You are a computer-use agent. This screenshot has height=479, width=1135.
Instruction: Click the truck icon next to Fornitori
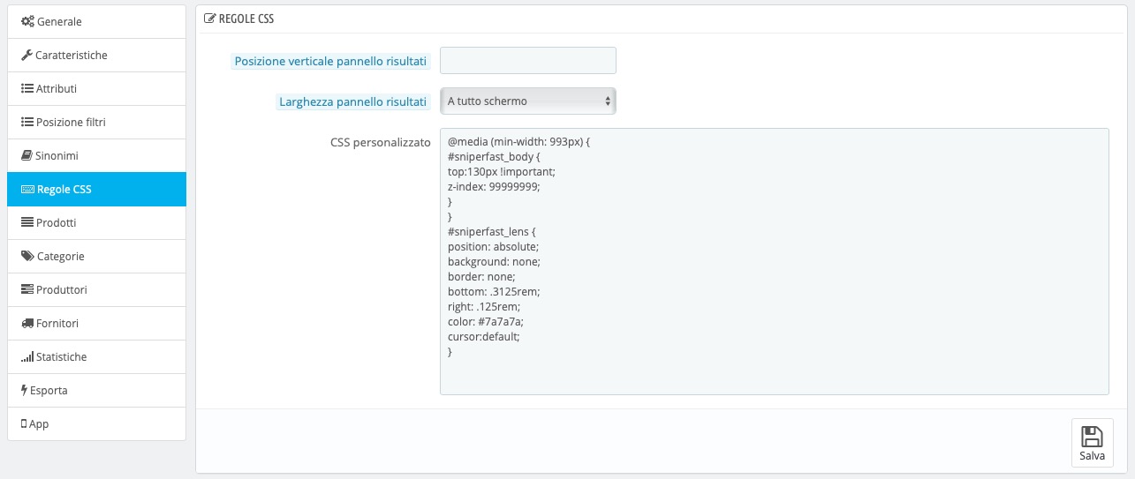(x=27, y=324)
